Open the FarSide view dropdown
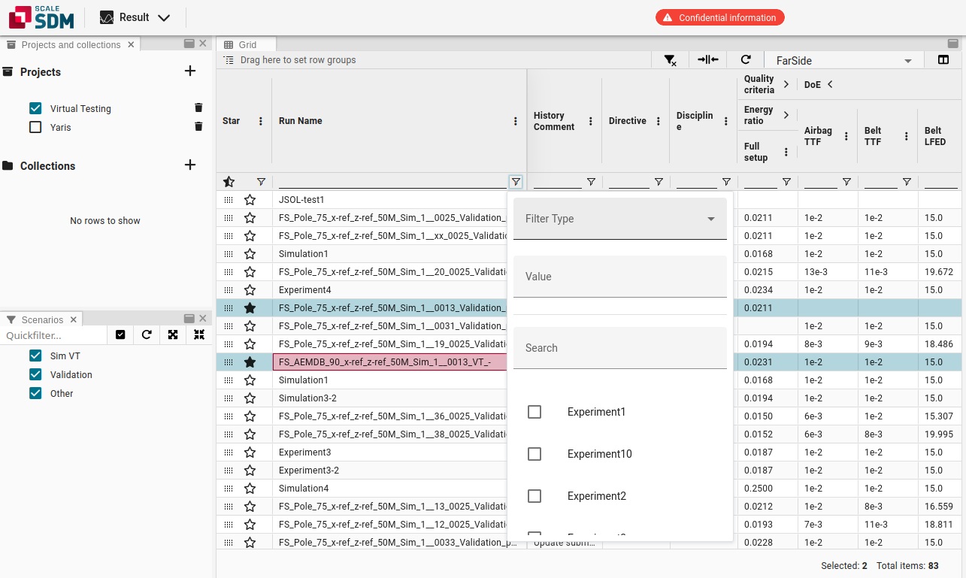The width and height of the screenshot is (966, 578). 846,61
